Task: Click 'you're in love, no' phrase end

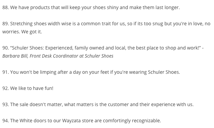Action: (192, 24)
